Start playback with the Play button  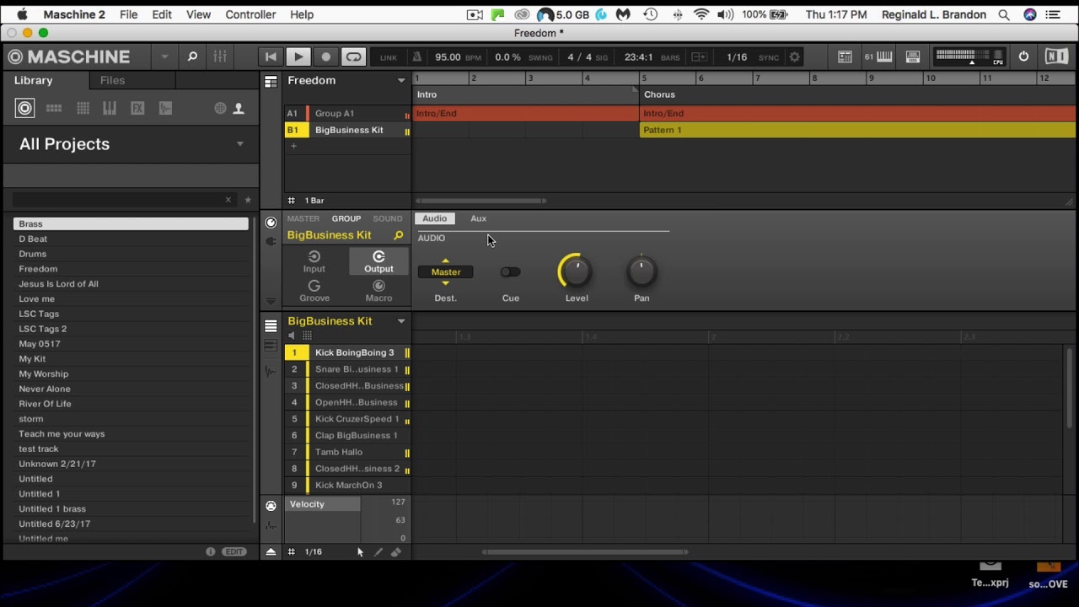click(x=298, y=57)
